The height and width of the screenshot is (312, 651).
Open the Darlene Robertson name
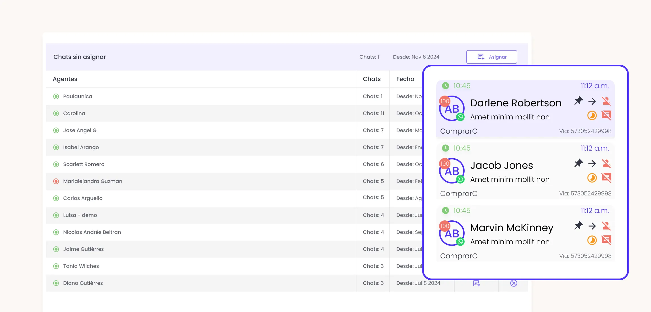coord(516,103)
